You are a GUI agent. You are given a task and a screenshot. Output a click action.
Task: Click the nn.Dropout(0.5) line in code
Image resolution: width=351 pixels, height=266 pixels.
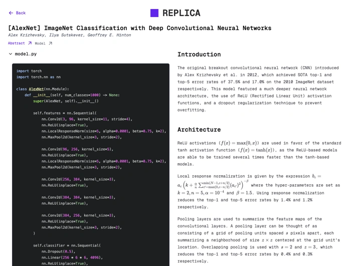[58, 251]
